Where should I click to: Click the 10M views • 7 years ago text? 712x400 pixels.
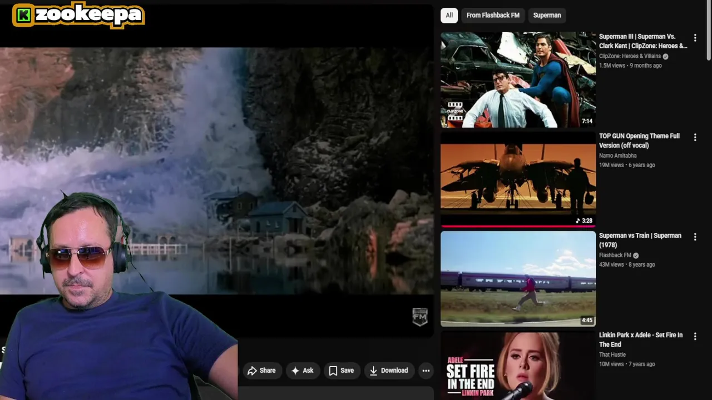(x=627, y=364)
